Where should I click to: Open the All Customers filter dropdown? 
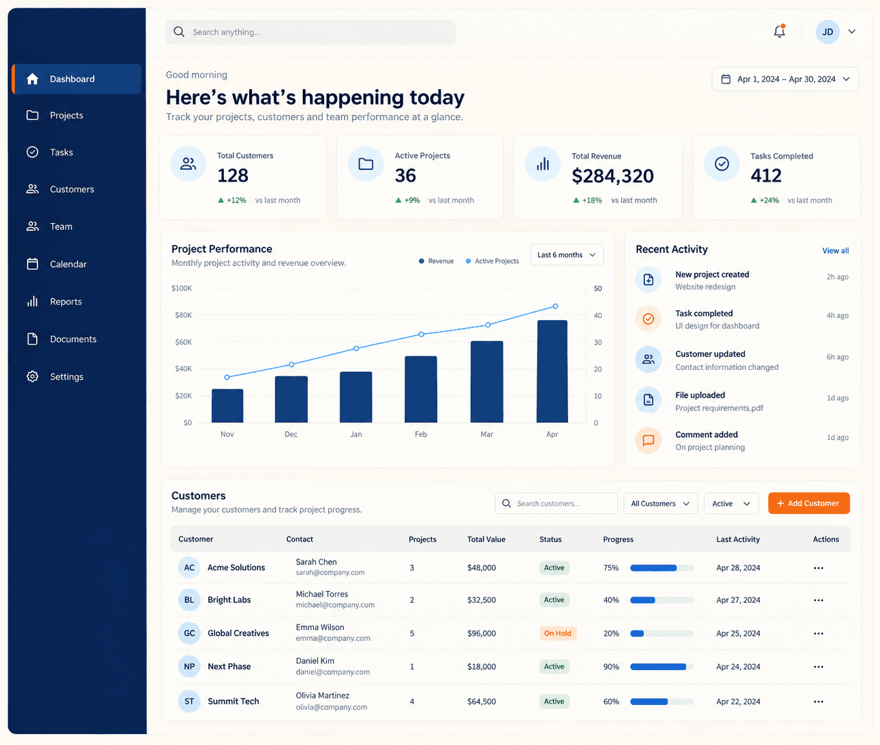[660, 504]
